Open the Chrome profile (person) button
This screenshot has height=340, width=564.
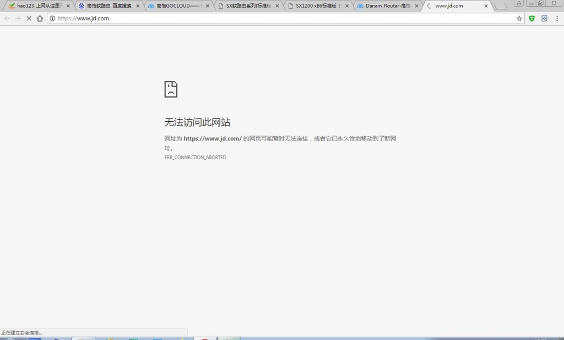pos(519,3)
